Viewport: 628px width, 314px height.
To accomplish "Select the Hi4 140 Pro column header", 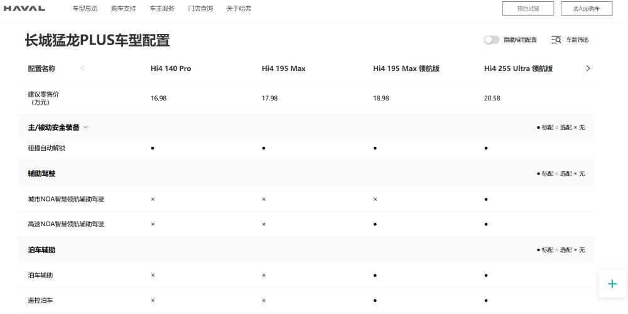I will coord(171,68).
